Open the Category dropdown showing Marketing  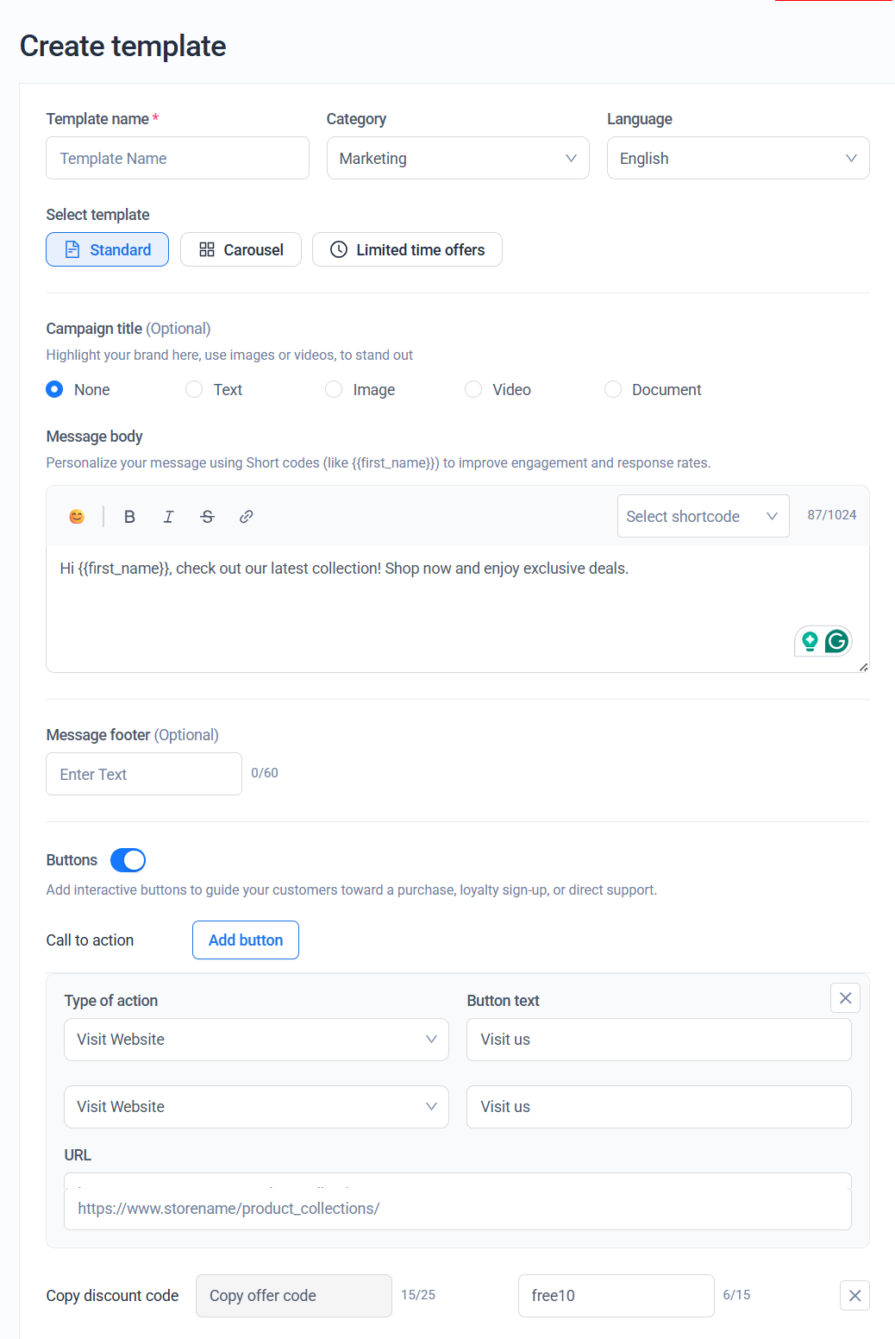tap(457, 159)
